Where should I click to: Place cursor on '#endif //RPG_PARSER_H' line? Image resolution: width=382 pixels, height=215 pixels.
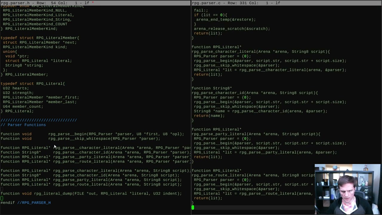[26, 202]
